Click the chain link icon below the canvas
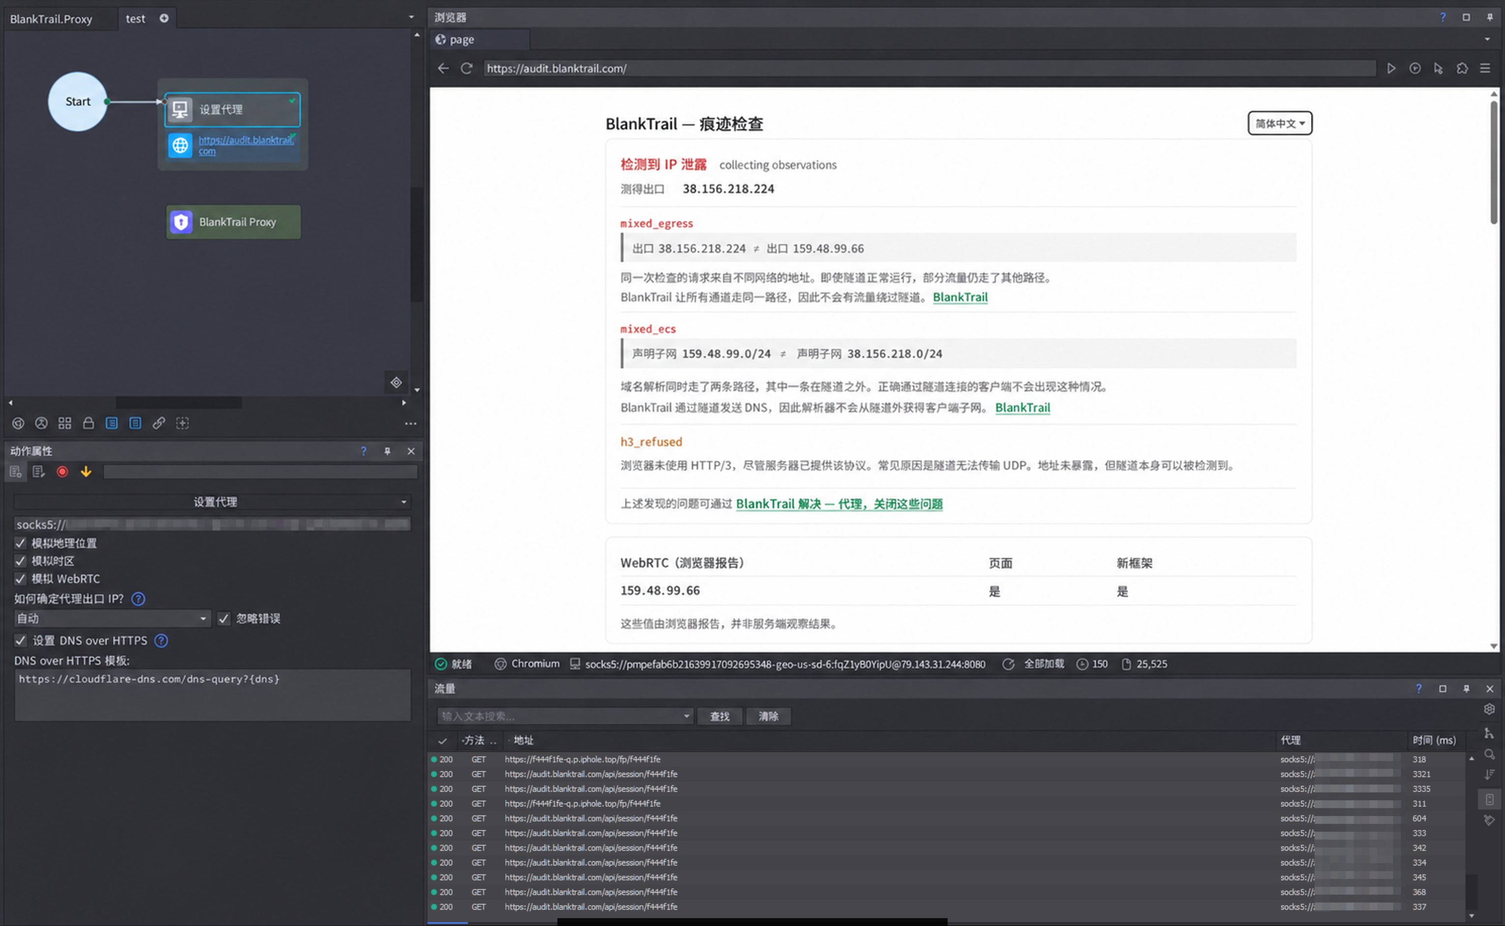This screenshot has width=1505, height=926. 159,423
